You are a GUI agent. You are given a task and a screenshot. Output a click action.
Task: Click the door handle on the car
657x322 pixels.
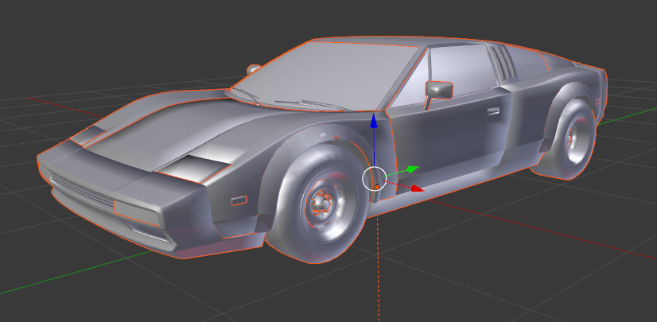[494, 111]
